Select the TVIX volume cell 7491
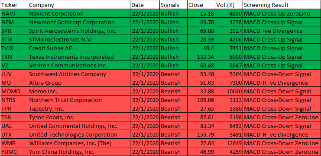The width and height of the screenshot is (321, 156). tap(229, 48)
